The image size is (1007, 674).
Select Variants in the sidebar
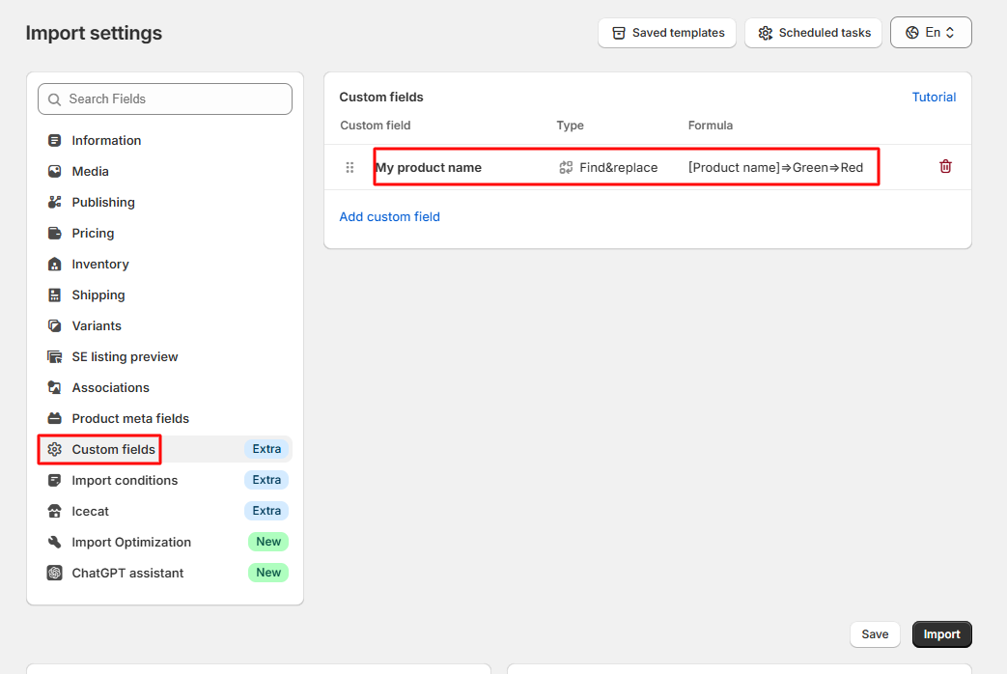tap(165, 325)
